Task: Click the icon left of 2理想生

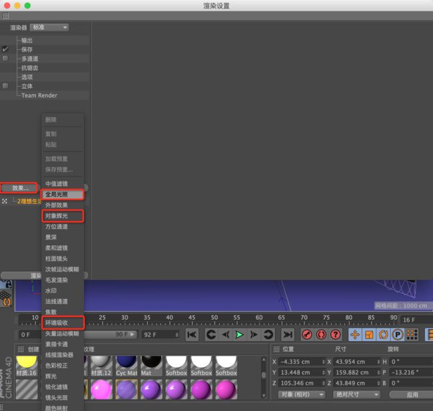Action: pos(5,201)
